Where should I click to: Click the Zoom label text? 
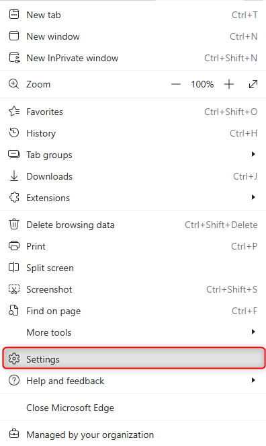(x=38, y=84)
